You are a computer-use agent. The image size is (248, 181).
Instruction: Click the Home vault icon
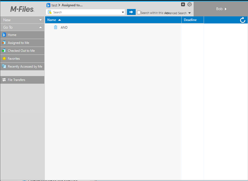pos(4,34)
